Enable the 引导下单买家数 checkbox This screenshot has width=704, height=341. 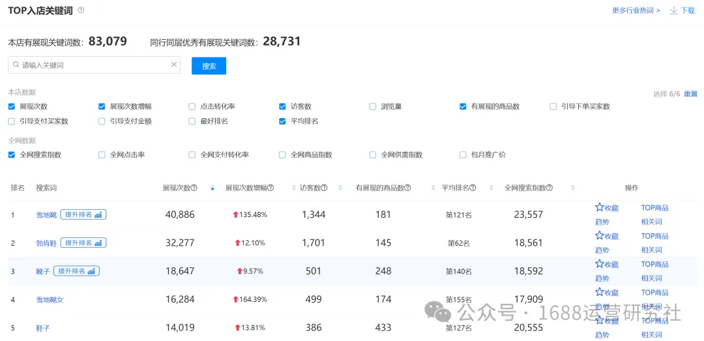[x=553, y=106]
